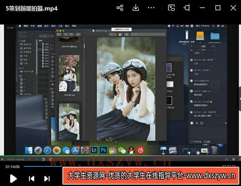Click the pause button in recorded player bar

pos(2,159)
